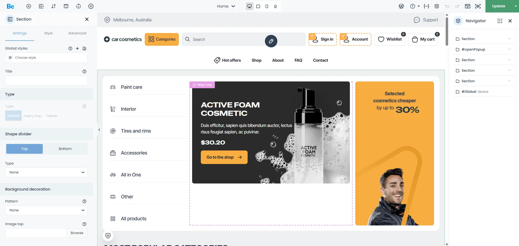Expand the first Section in Navigator
Viewport: 519px width, 246px height.
coord(510,39)
